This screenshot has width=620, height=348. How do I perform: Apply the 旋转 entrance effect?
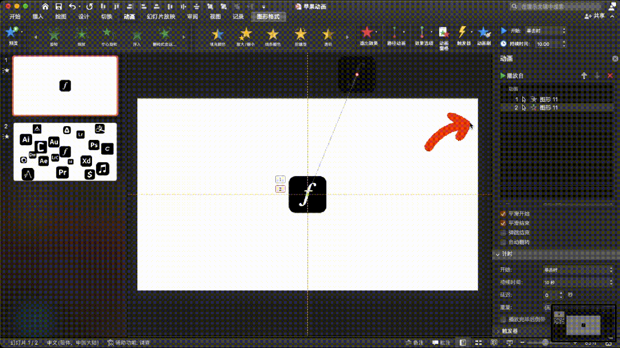(54, 37)
